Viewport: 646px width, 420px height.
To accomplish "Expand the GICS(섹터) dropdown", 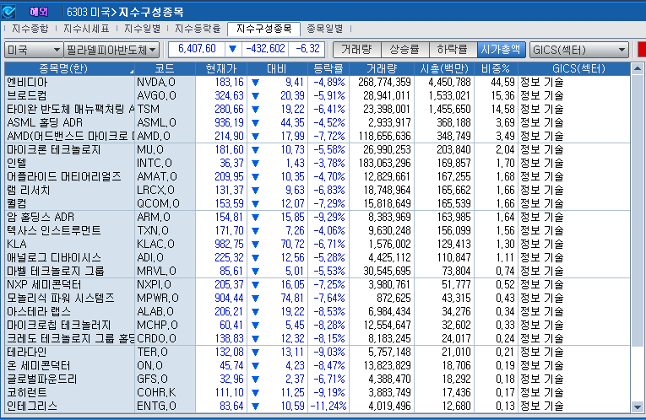I will point(579,49).
